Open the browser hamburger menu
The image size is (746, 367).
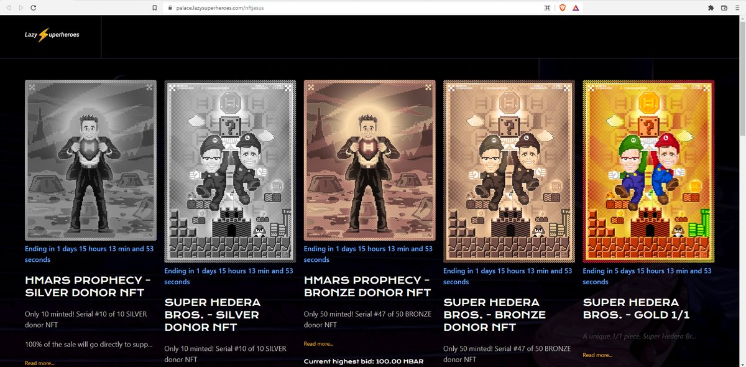pos(737,7)
